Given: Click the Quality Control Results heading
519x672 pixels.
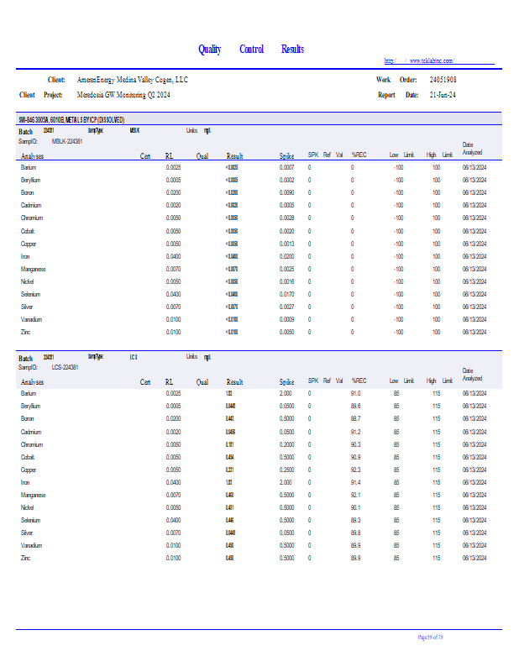Looking at the screenshot, I should [251, 50].
